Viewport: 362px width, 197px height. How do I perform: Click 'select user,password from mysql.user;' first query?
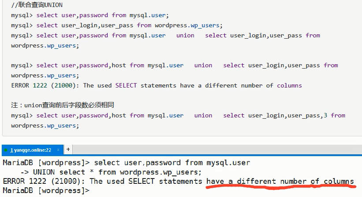click(x=102, y=15)
